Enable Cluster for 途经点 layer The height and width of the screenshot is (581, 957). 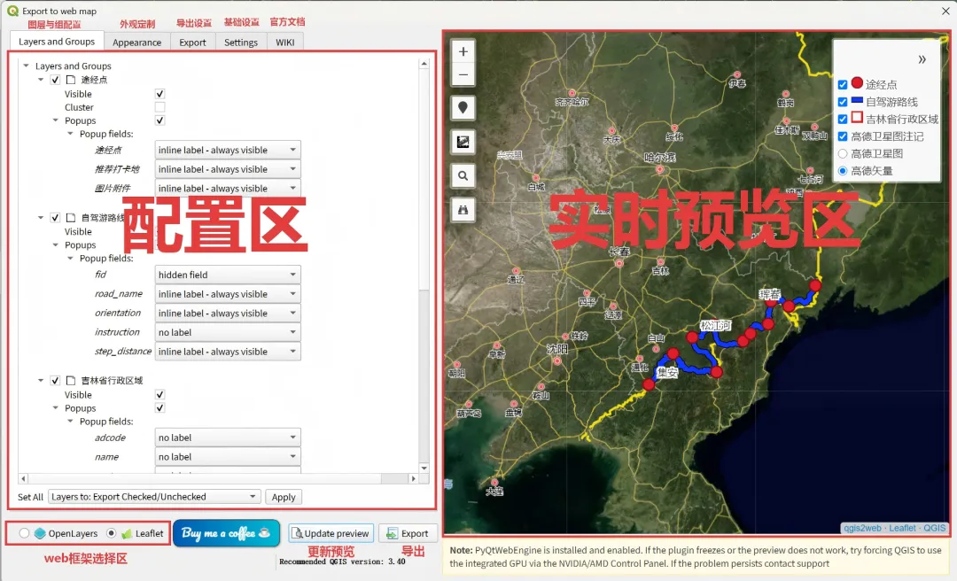(x=159, y=107)
